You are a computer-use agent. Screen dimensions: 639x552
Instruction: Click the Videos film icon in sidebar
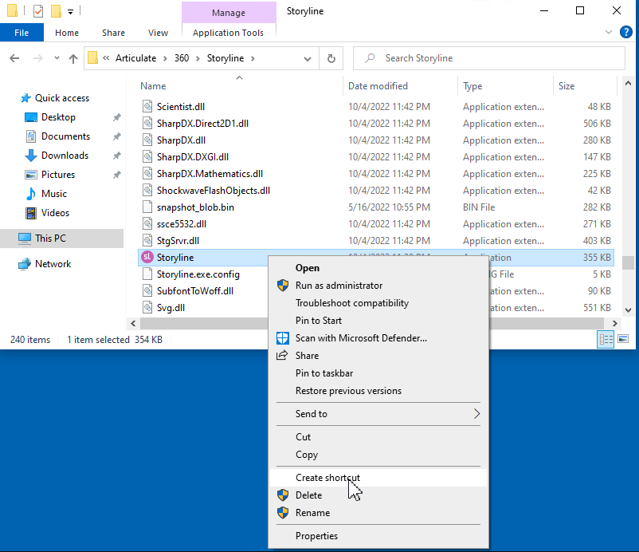[30, 212]
